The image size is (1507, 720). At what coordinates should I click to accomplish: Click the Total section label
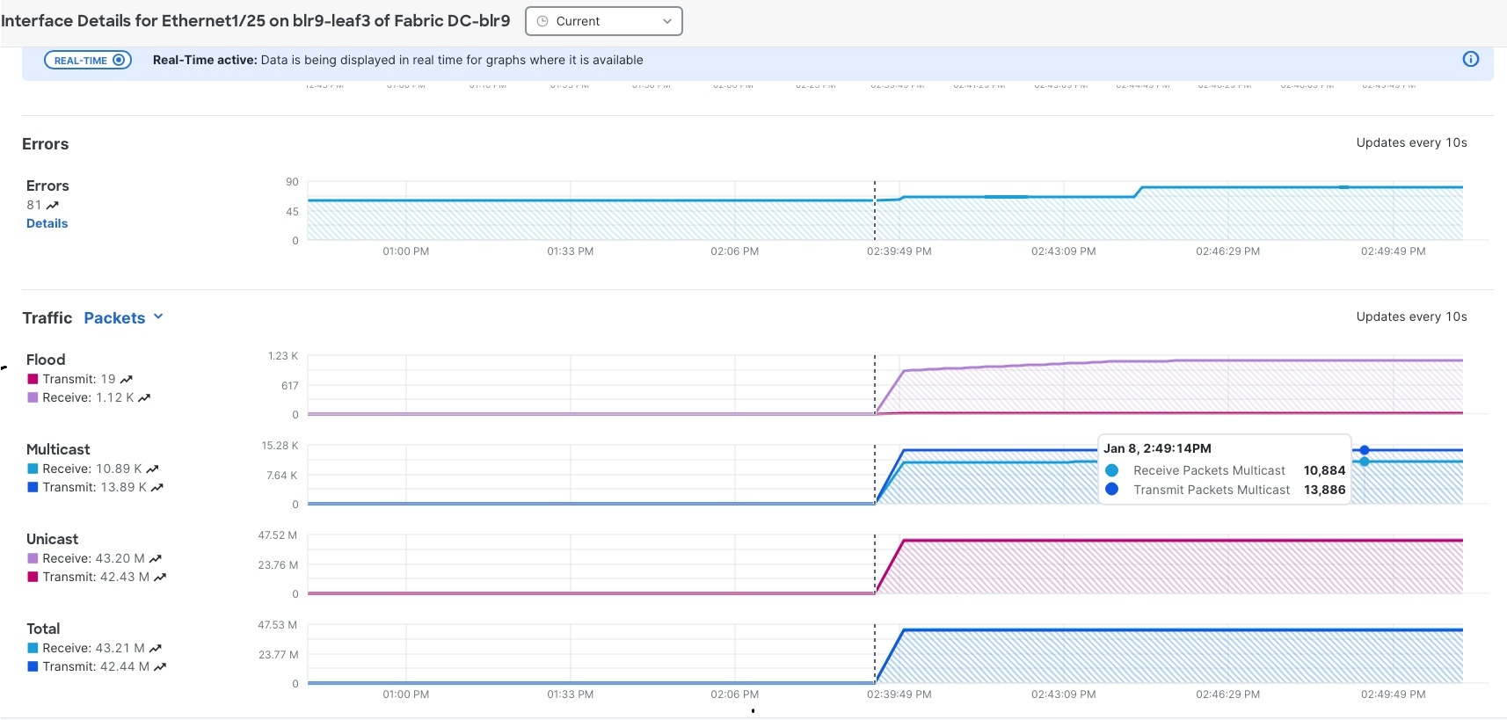coord(43,629)
